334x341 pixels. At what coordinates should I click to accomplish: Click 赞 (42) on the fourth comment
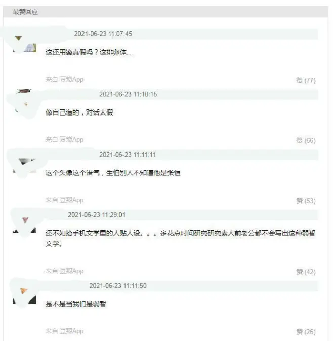click(x=306, y=272)
